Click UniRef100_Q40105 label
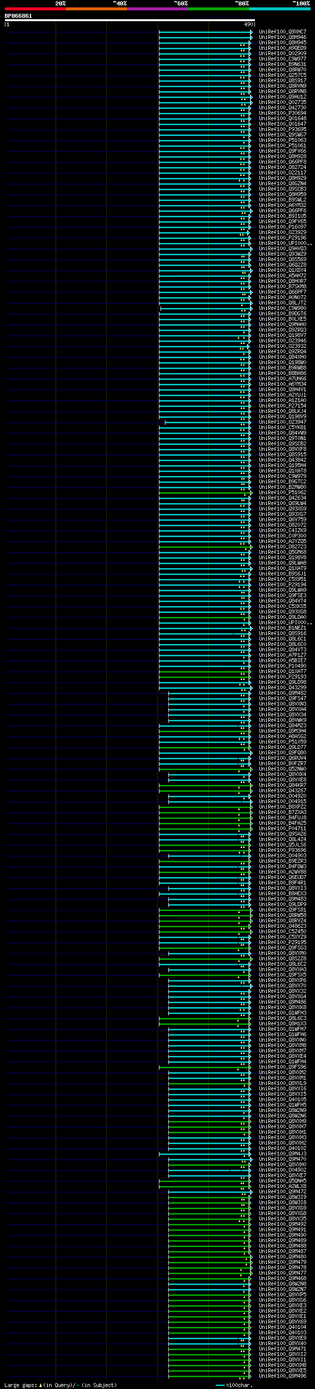Image resolution: width=315 pixels, height=1389 pixels. (x=283, y=1099)
